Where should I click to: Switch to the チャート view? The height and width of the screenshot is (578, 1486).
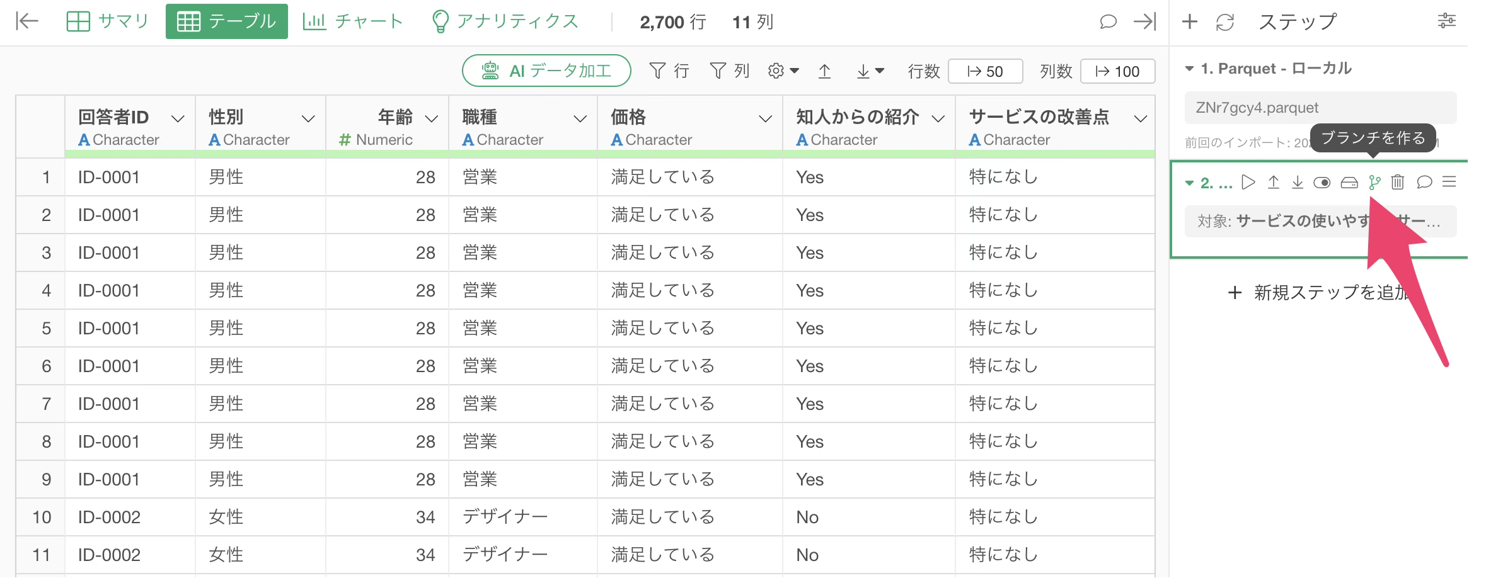click(353, 21)
